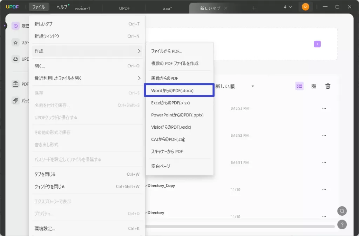Expand 最近利用したファイルを開く submenu
Image resolution: width=359 pixels, height=236 pixels.
pyautogui.click(x=87, y=78)
